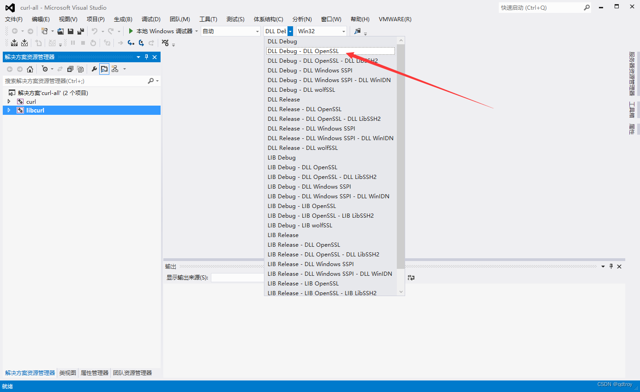The width and height of the screenshot is (640, 392).
Task: Open the 自动 debug type dropdown
Action: (231, 31)
